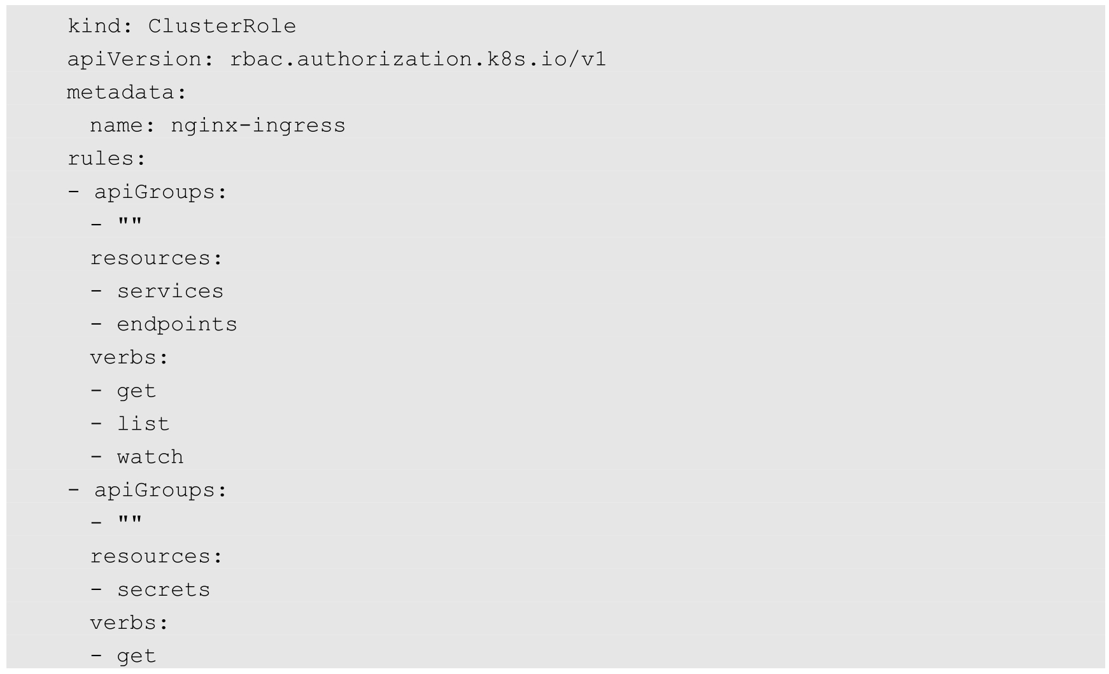This screenshot has width=1109, height=674.
Task: Click the '- endpoints' list item
Action: [x=164, y=325]
